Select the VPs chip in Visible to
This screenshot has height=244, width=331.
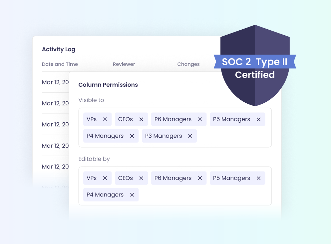[97, 119]
